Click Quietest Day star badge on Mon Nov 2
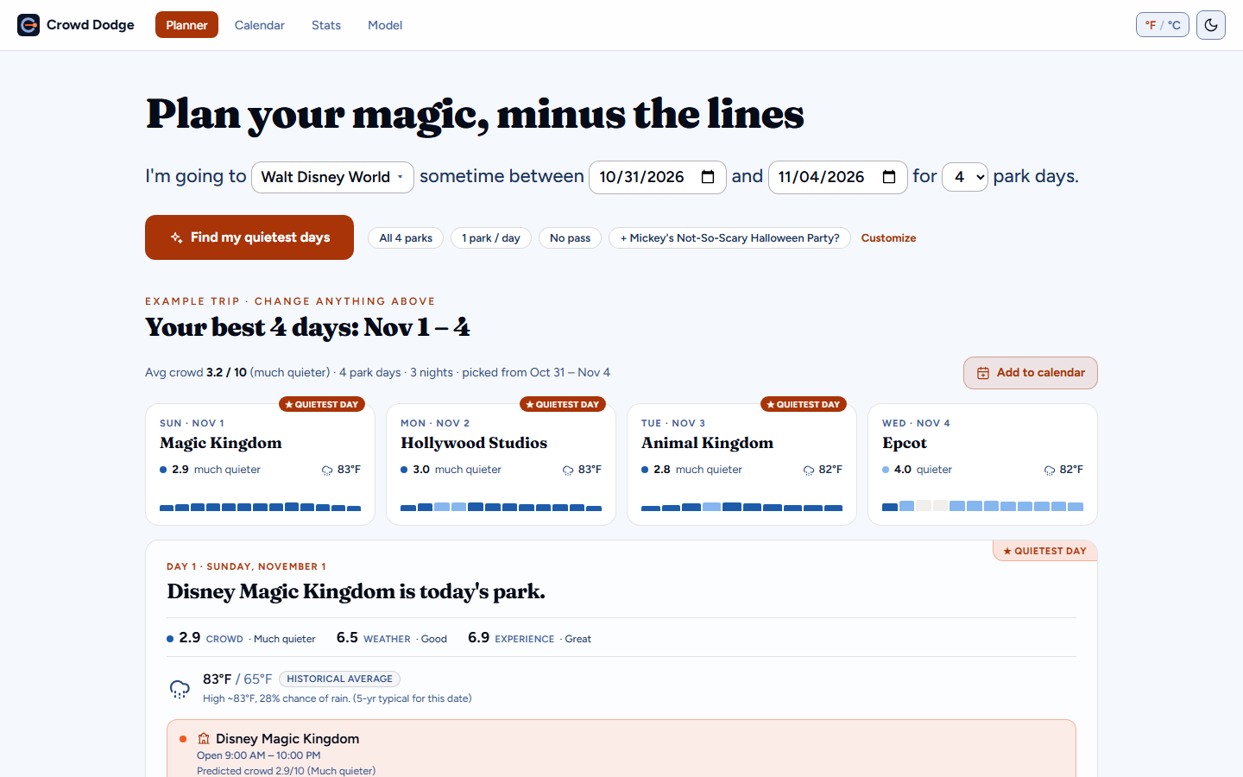Screen dimensions: 1243x777 click(563, 404)
